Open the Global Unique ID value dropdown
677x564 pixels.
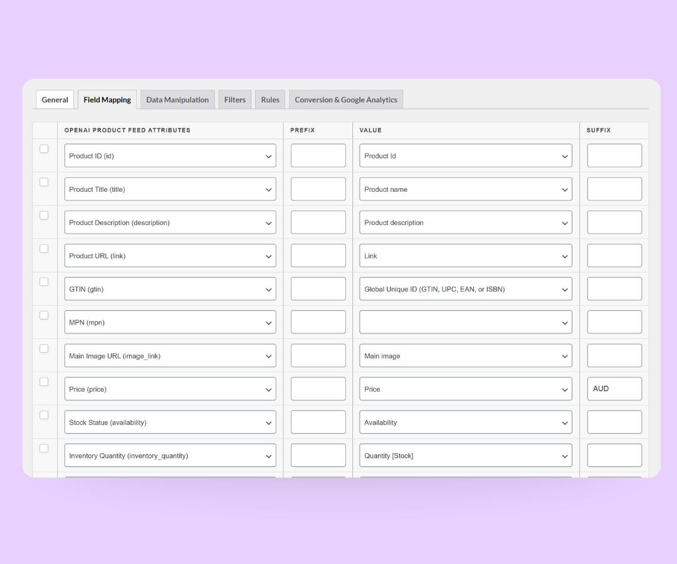click(465, 289)
